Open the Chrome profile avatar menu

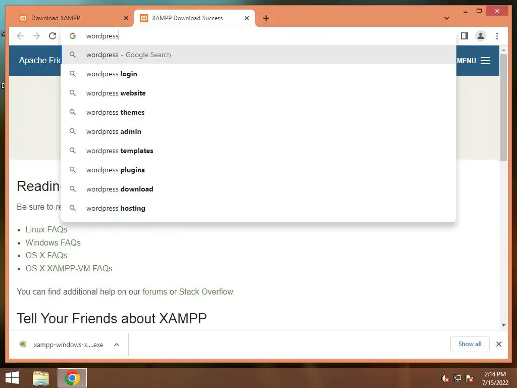(481, 36)
